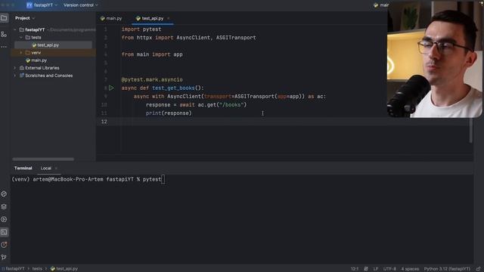Image resolution: width=484 pixels, height=272 pixels.
Task: Click 'import pytest' on line 1
Action: pyautogui.click(x=141, y=29)
